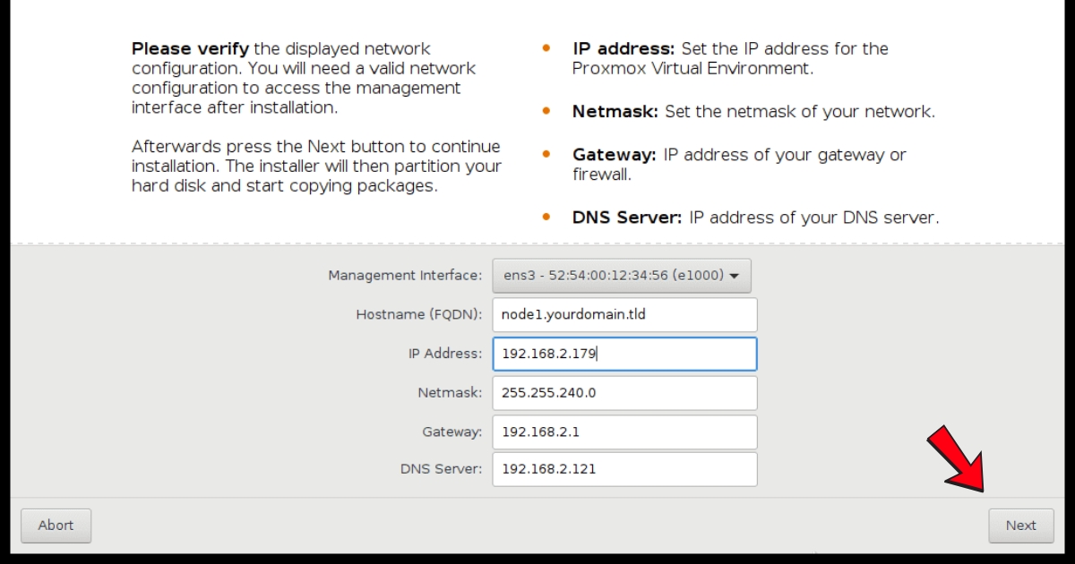Viewport: 1075px width, 564px height.
Task: Click the Hostname (FQDN) input field
Action: pos(624,314)
